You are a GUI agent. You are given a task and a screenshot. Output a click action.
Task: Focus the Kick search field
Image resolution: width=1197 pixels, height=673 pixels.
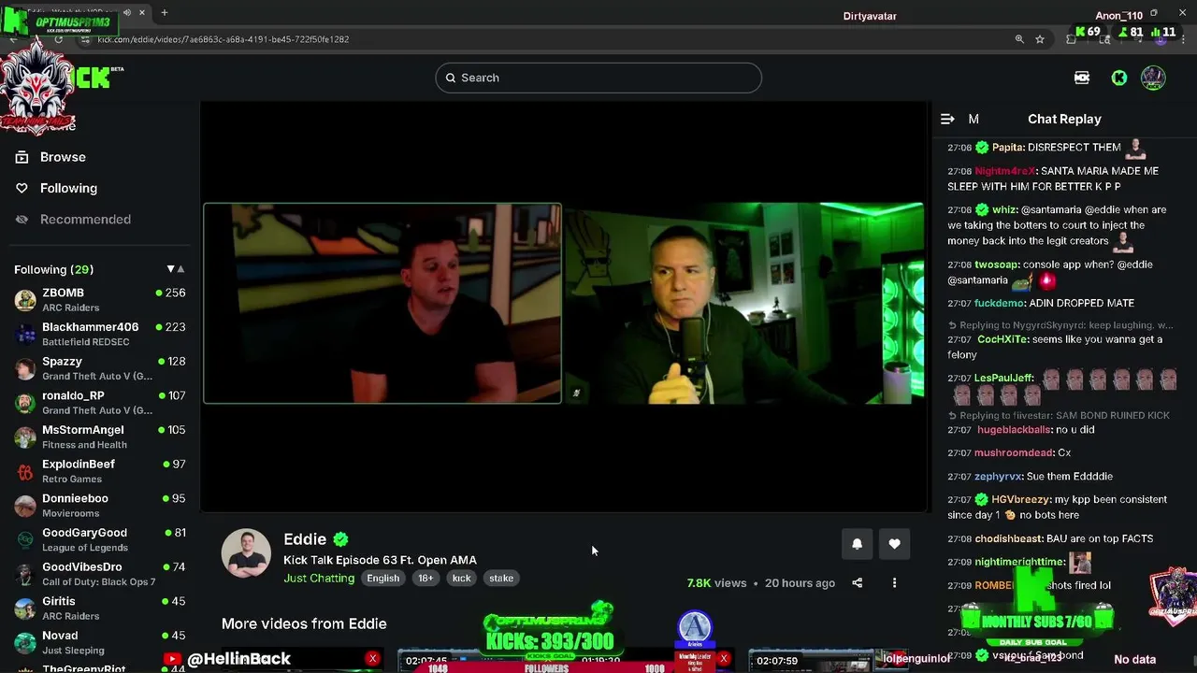(598, 78)
